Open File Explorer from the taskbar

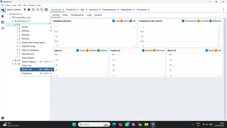[x=147, y=124]
